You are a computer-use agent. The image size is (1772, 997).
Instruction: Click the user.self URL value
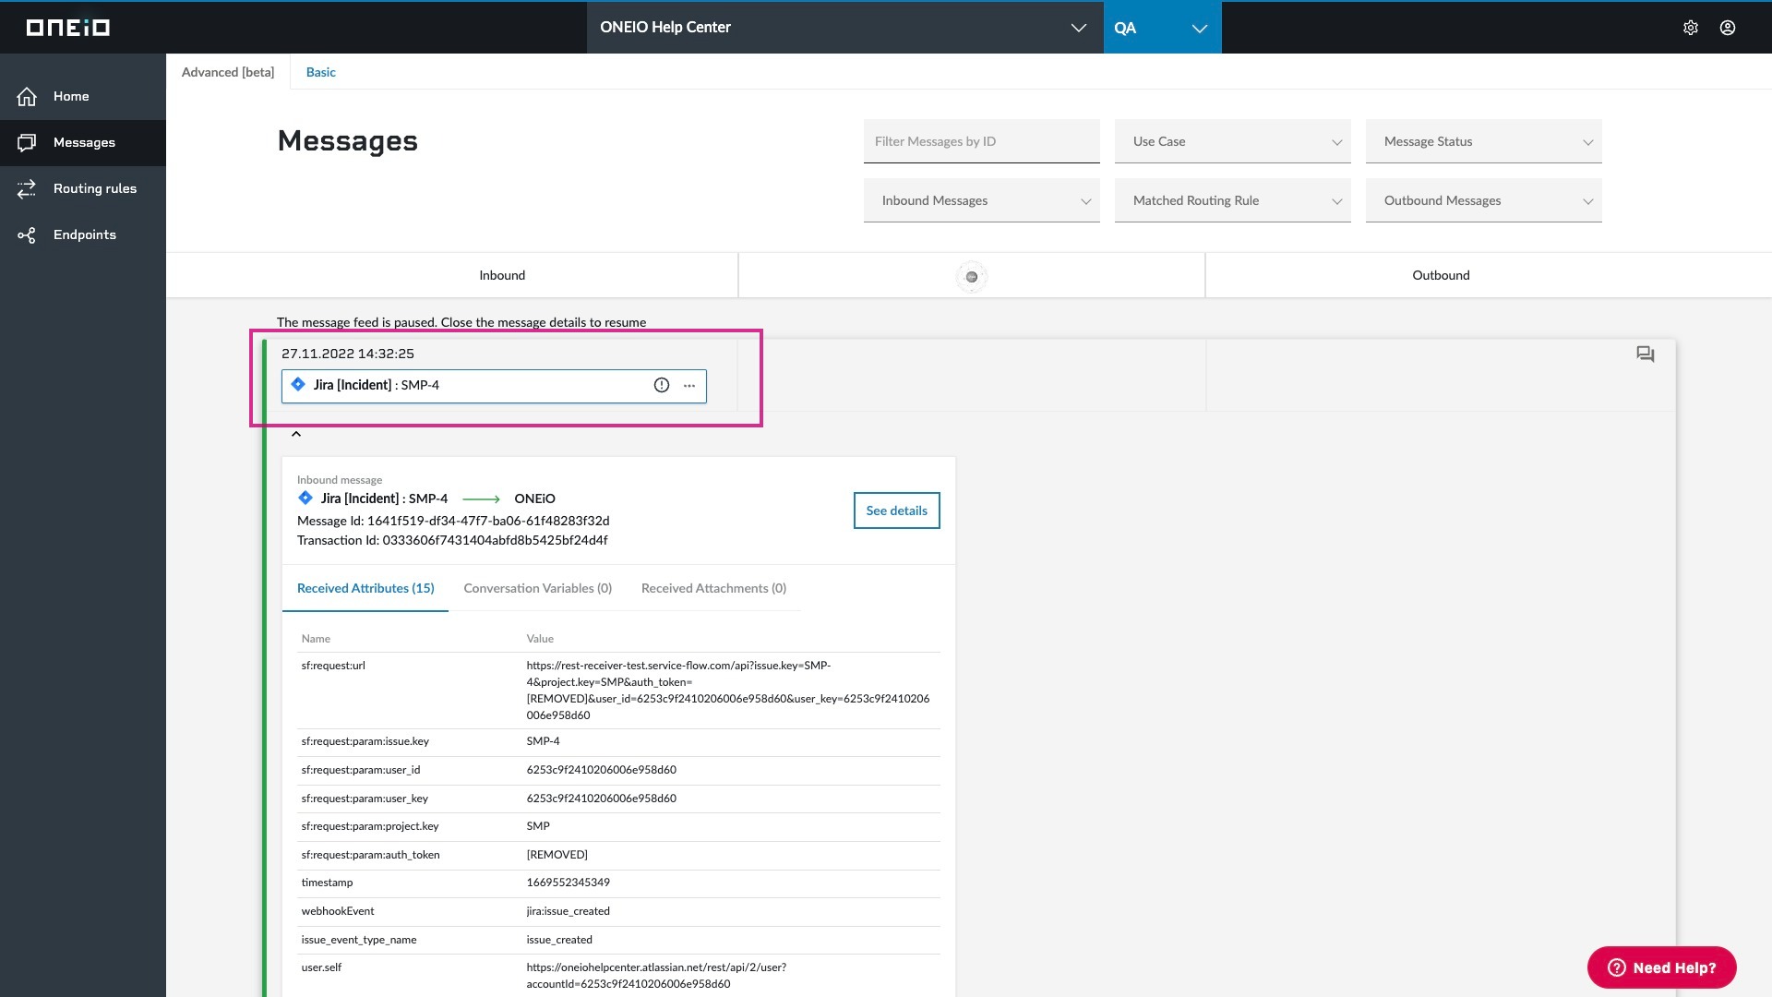point(656,976)
